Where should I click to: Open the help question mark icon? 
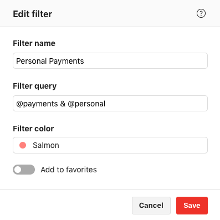pos(201,13)
